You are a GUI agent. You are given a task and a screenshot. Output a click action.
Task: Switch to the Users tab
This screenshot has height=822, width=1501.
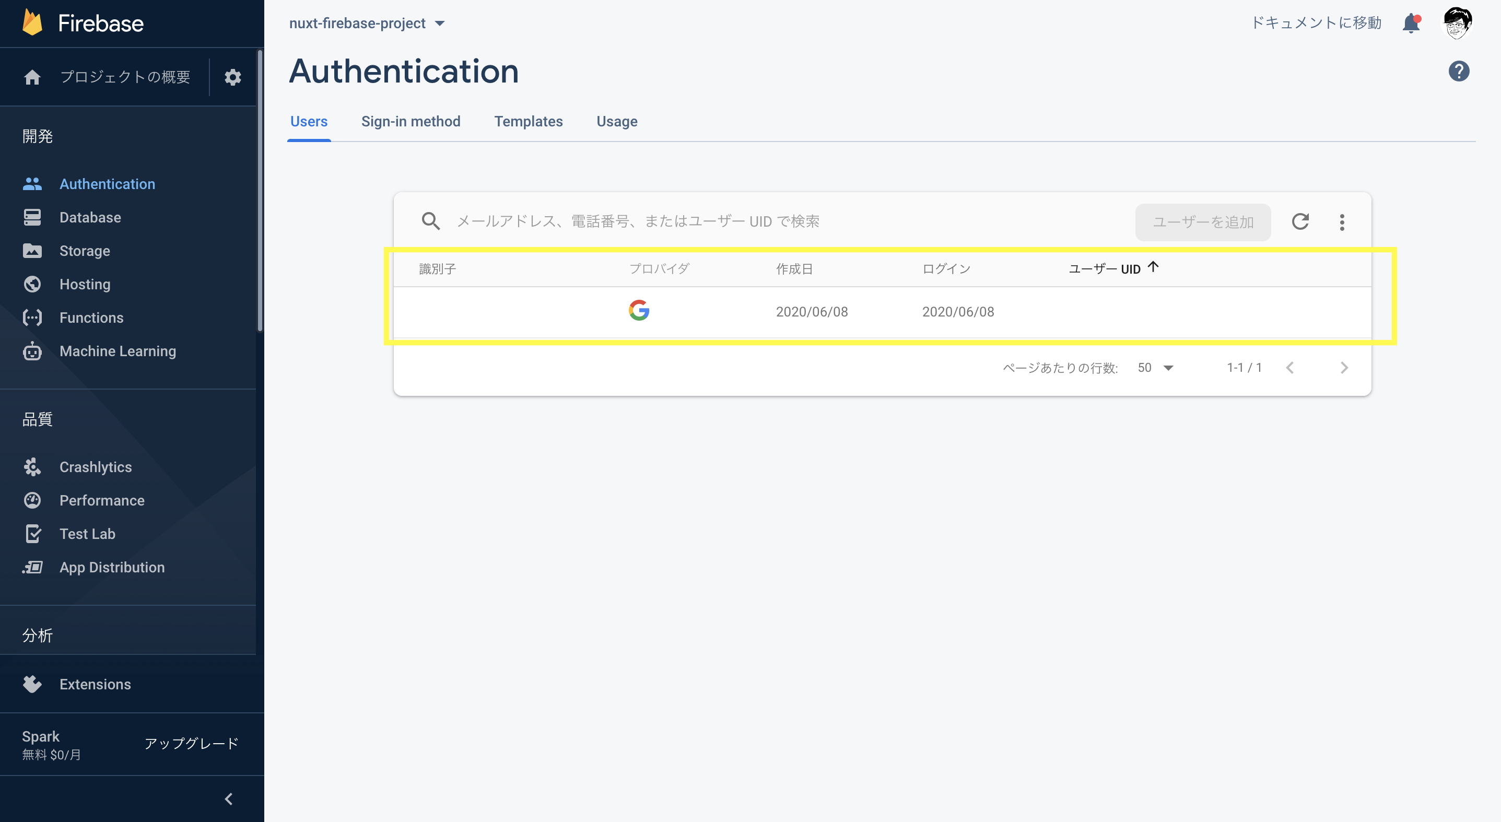(309, 121)
